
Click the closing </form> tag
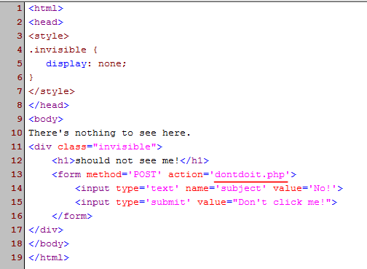pos(72,216)
